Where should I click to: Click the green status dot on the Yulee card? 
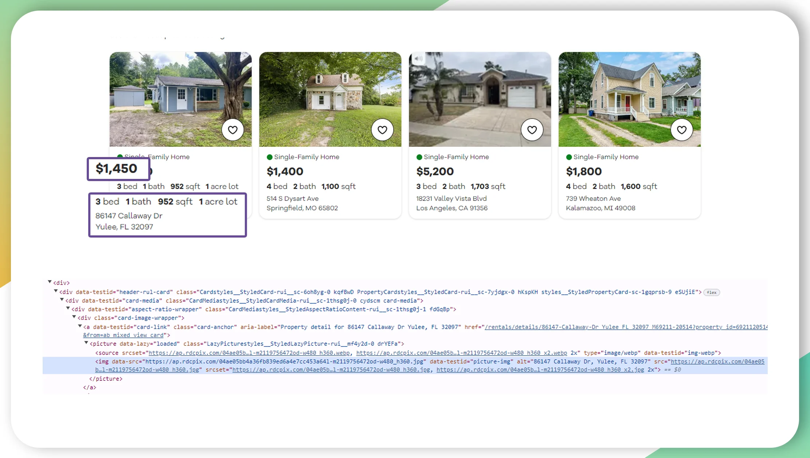[x=120, y=157]
